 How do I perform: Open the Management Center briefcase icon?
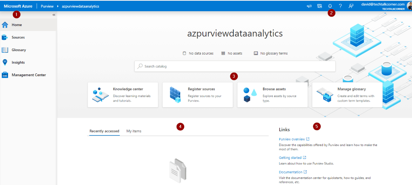click(x=5, y=75)
